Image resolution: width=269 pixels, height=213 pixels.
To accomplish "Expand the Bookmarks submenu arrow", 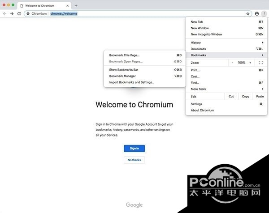I will (263, 55).
